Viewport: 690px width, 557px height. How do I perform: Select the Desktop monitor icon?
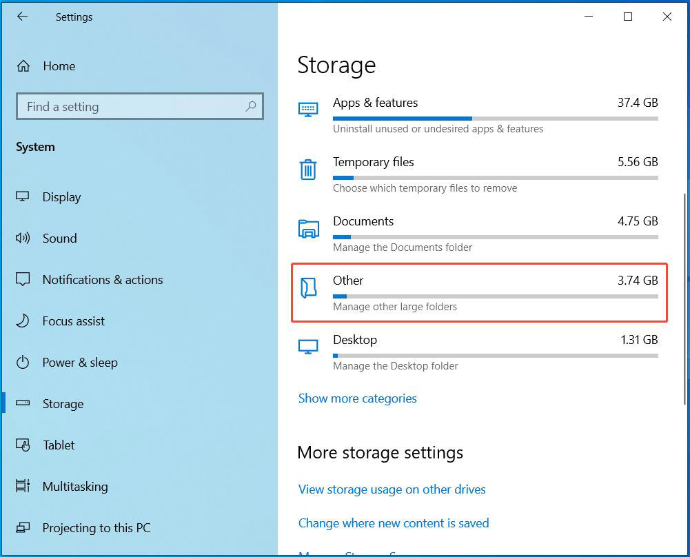pyautogui.click(x=307, y=347)
